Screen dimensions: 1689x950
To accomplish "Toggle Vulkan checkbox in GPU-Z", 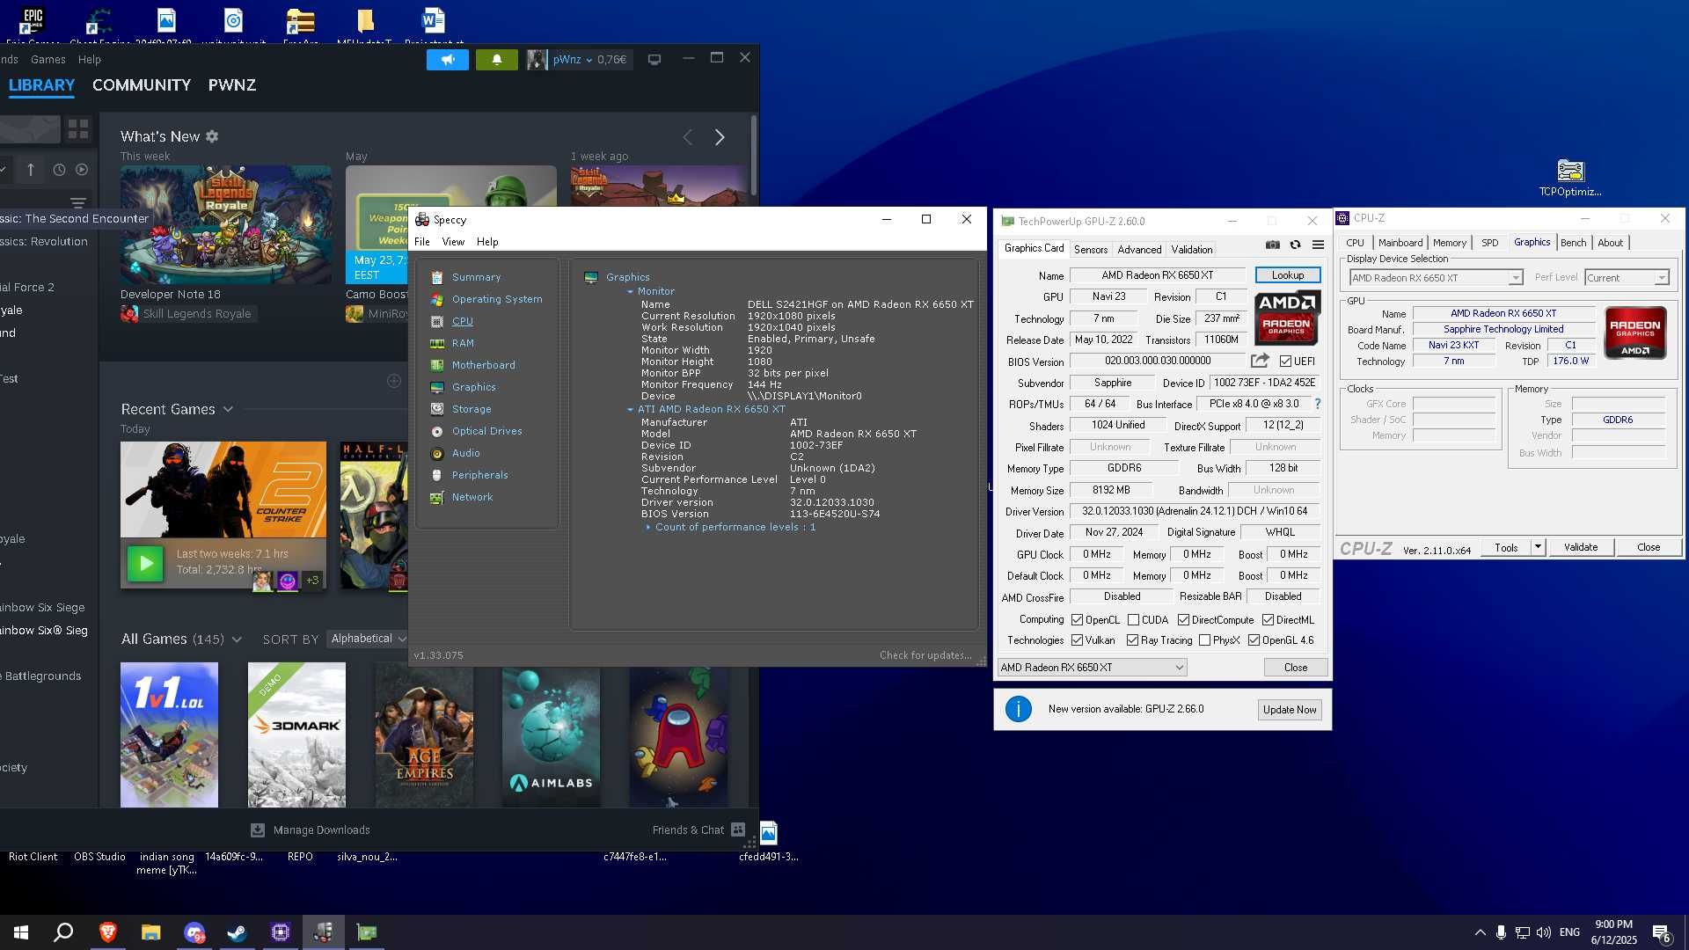I will pyautogui.click(x=1077, y=640).
